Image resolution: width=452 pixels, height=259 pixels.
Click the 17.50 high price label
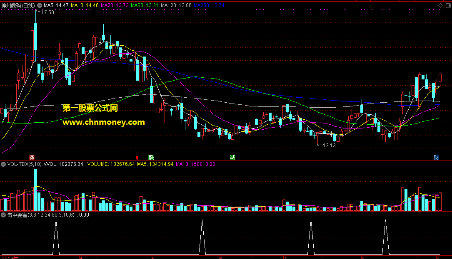point(47,12)
